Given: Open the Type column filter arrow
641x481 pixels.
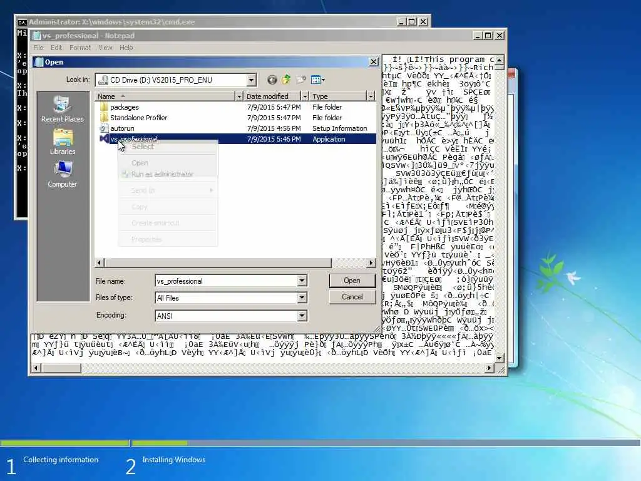Looking at the screenshot, I should [371, 96].
